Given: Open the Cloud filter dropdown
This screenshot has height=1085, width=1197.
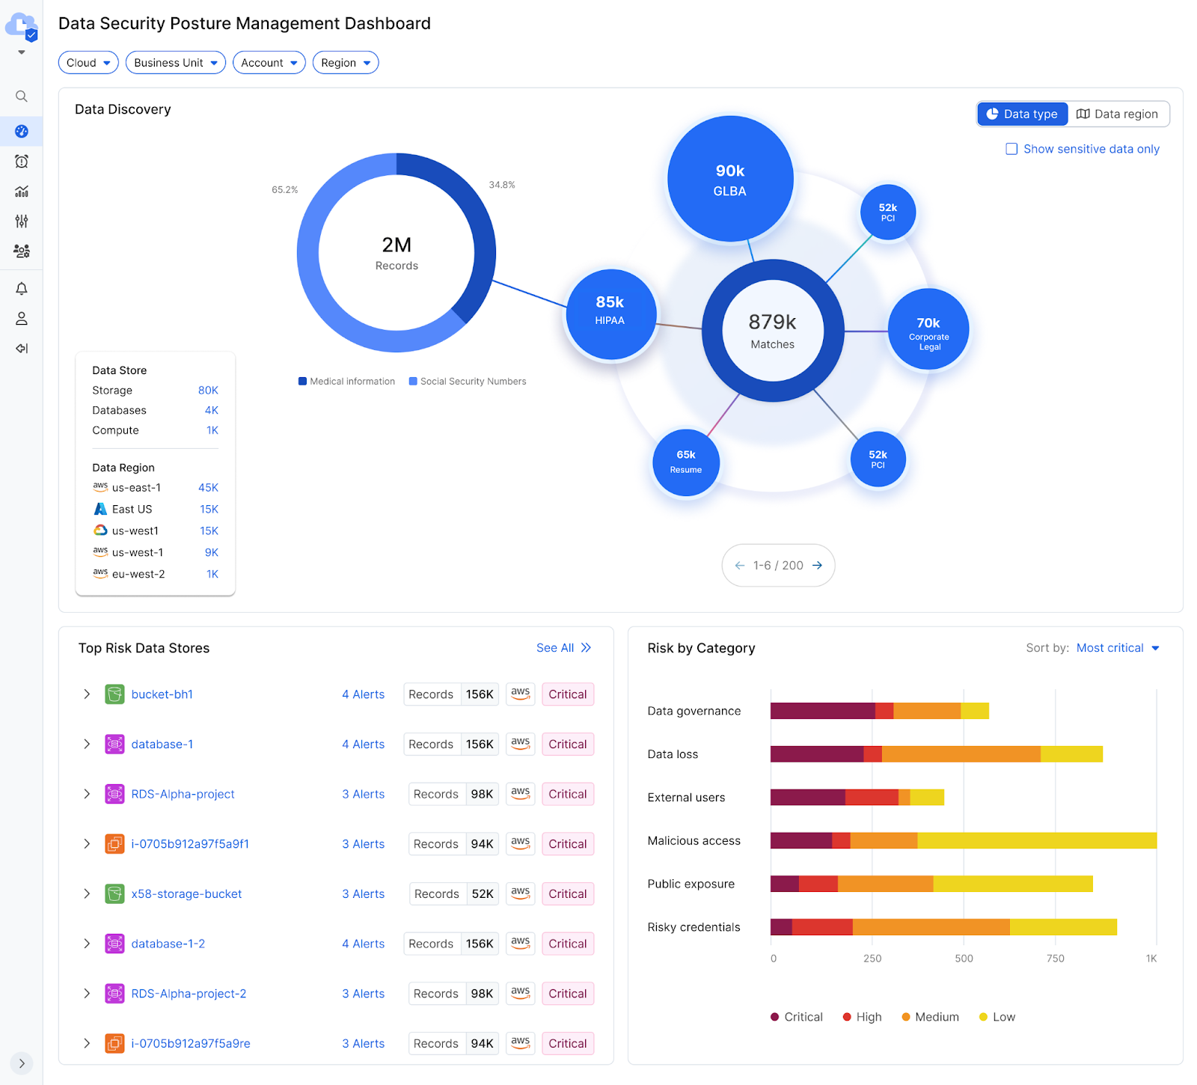Looking at the screenshot, I should coord(88,63).
